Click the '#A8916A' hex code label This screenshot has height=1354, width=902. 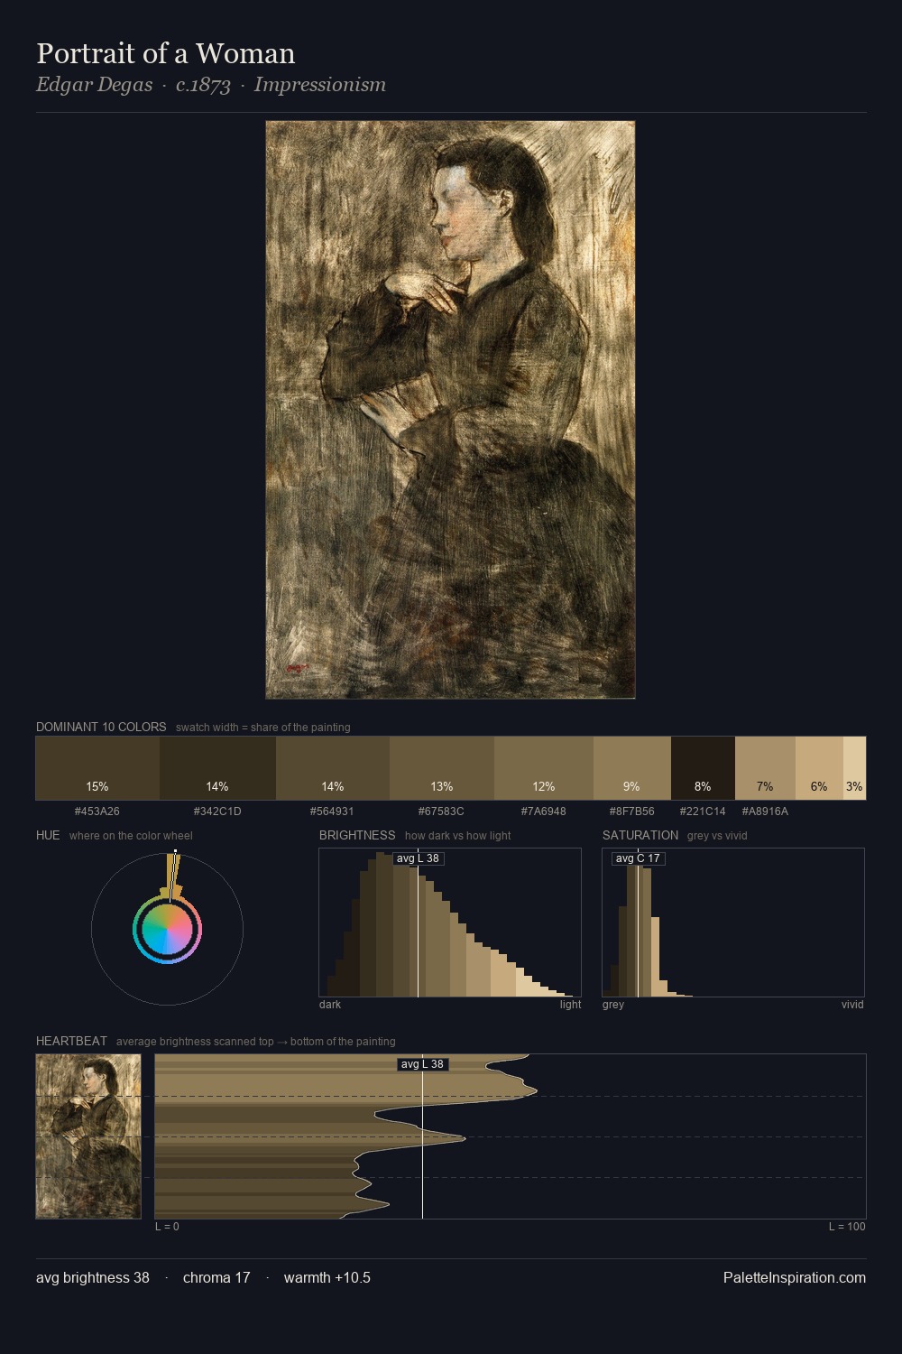765,811
